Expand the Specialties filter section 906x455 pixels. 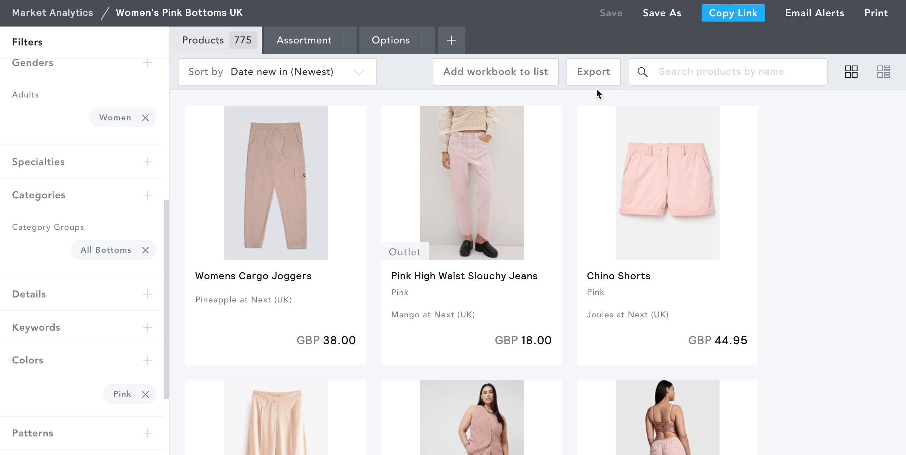pos(148,162)
